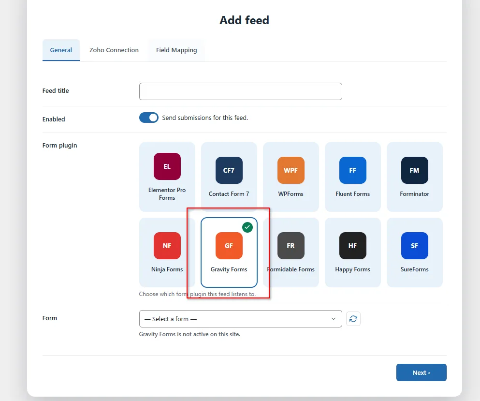Select the Fluent Forms FF icon
This screenshot has width=480, height=401.
[353, 170]
